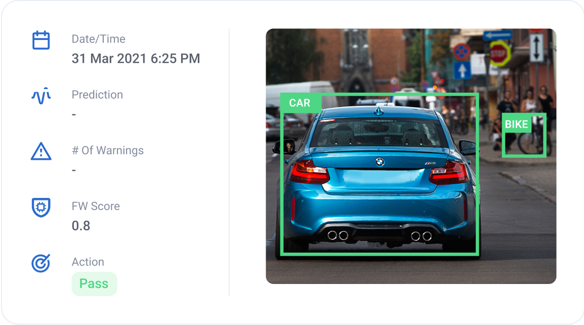Click the Prediction field label
The height and width of the screenshot is (325, 584).
97,95
